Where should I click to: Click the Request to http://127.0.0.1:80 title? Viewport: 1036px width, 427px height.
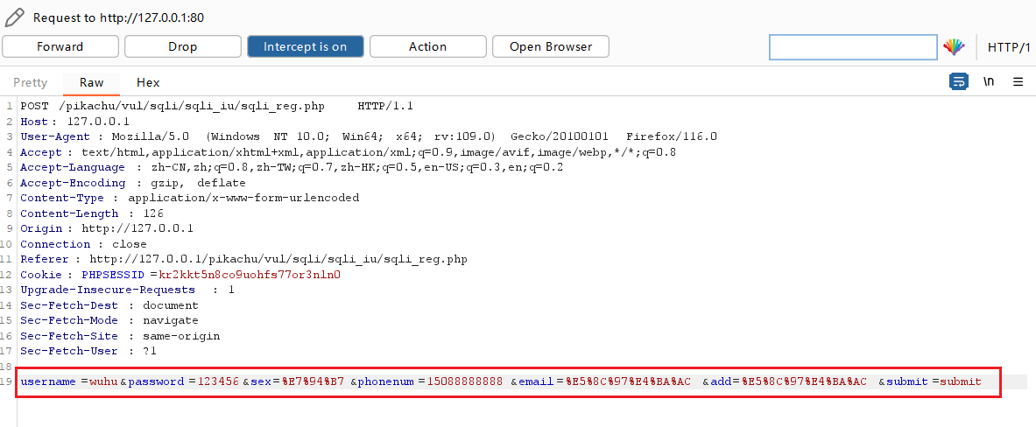[118, 17]
